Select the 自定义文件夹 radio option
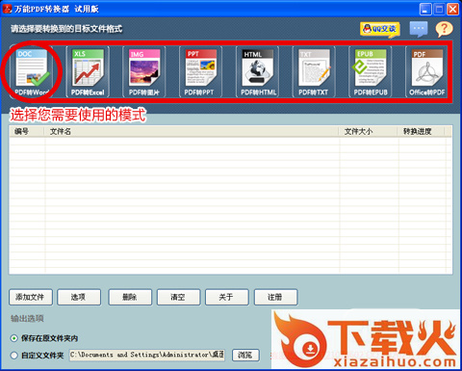This screenshot has width=462, height=371. point(14,356)
